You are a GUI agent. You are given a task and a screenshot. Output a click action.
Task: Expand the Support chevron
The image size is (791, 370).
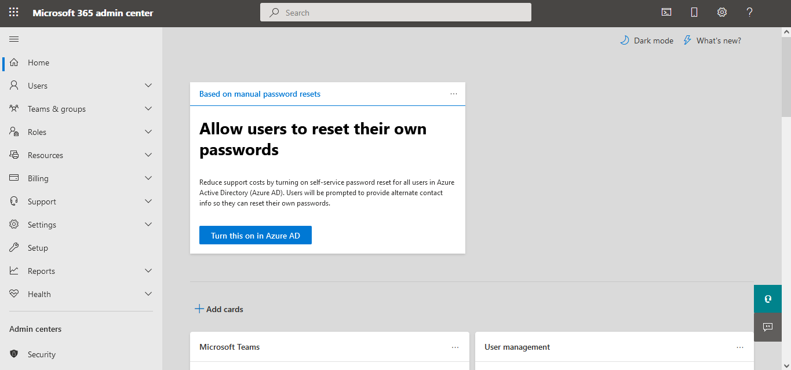tap(148, 202)
